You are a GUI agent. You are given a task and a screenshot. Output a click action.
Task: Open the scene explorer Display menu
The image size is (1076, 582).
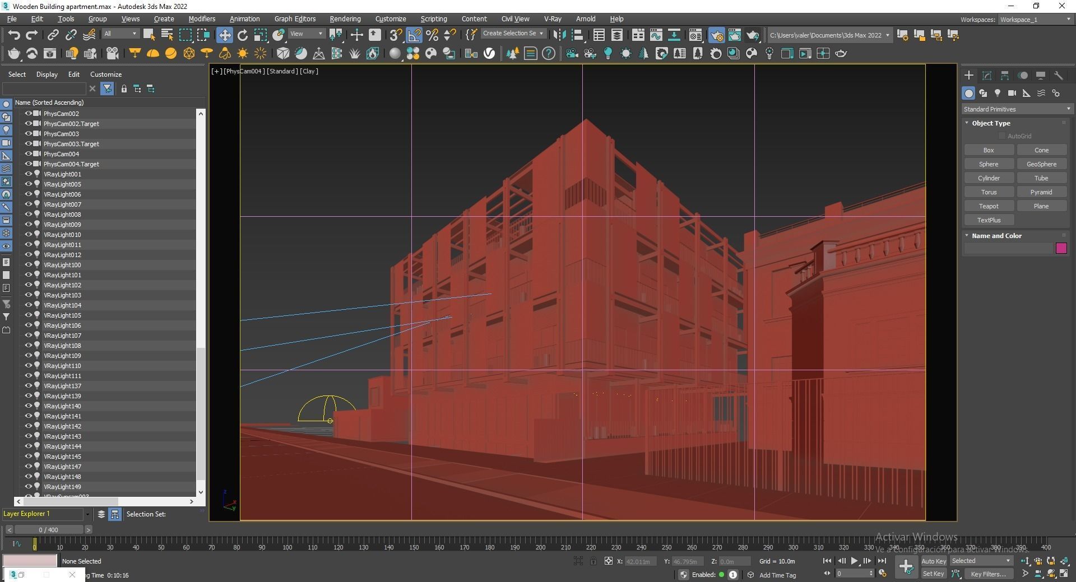point(47,75)
